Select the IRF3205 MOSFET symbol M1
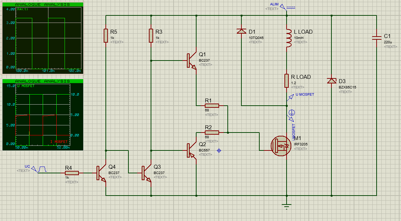Viewport: 401px width, 221px height. tap(281, 145)
